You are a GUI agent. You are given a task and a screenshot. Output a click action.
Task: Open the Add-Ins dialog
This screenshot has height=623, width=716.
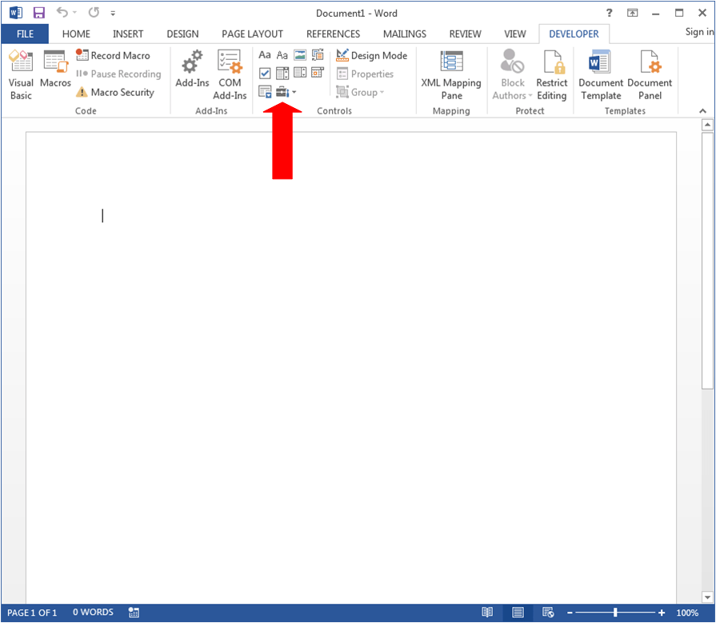192,70
